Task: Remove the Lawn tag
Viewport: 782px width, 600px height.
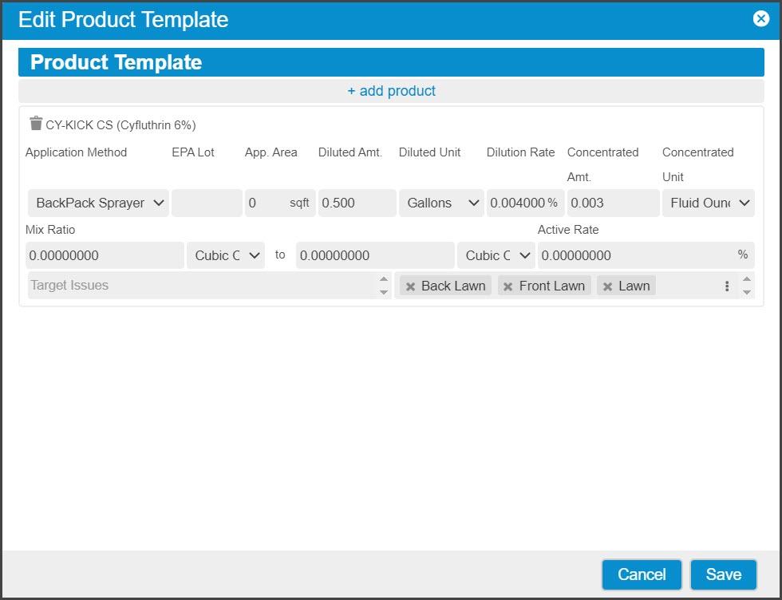Action: [x=608, y=286]
